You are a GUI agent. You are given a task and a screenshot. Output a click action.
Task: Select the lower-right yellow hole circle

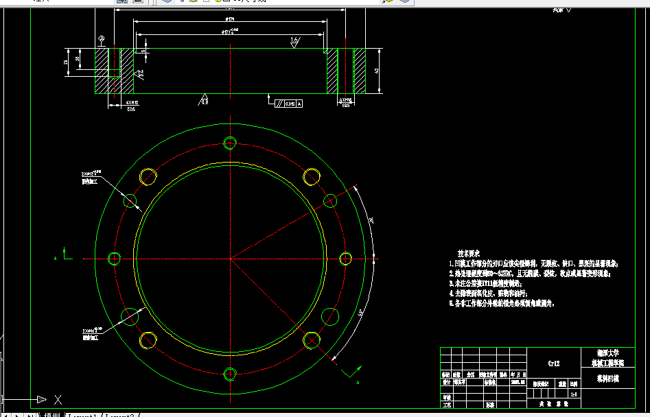coord(312,340)
